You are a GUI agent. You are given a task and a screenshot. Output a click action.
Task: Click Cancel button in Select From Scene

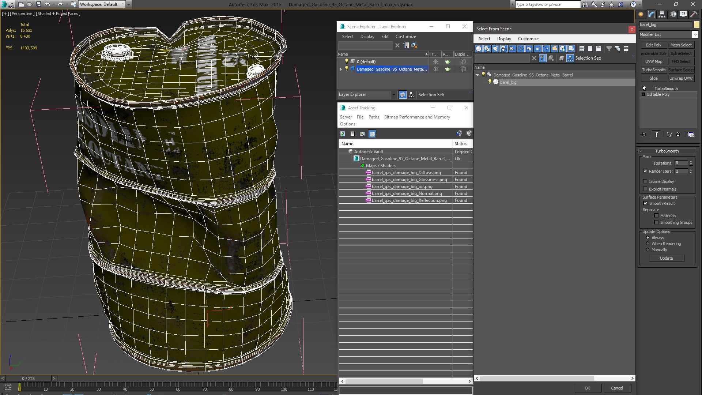(x=617, y=388)
